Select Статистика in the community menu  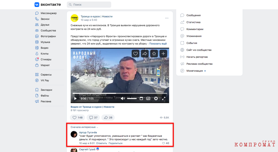coord(193,22)
